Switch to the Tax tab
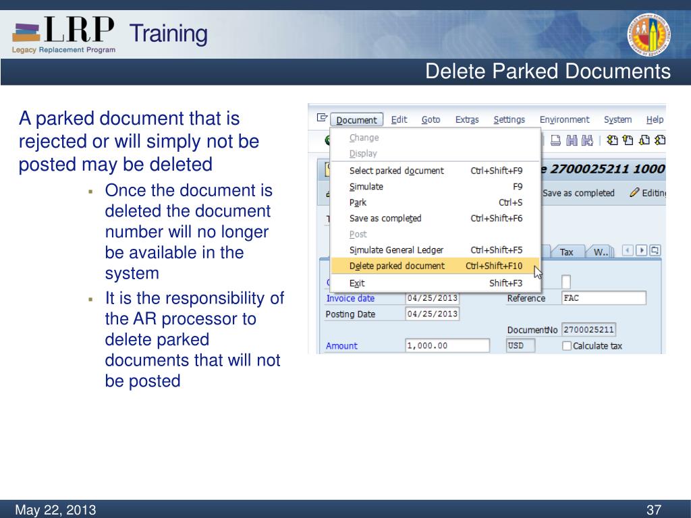The height and width of the screenshot is (518, 691). click(x=566, y=252)
